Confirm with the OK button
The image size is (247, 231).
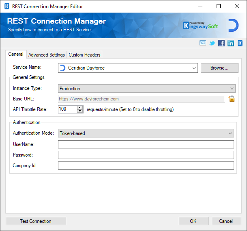193,221
